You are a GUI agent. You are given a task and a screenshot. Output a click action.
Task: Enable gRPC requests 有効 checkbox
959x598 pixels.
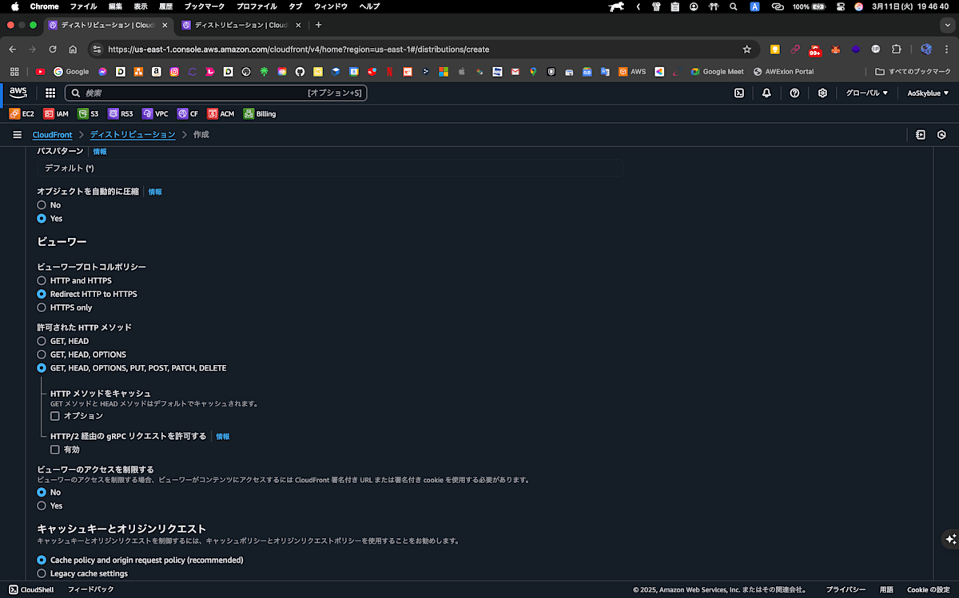[x=55, y=449]
